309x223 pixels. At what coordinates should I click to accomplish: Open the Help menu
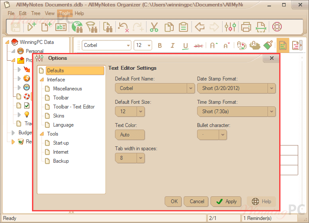tap(79, 13)
